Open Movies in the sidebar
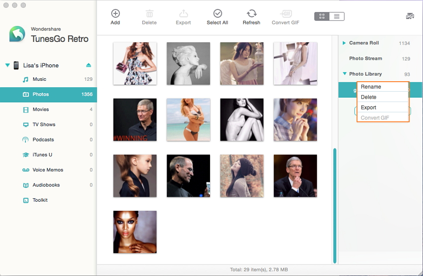The image size is (423, 276). click(x=40, y=110)
